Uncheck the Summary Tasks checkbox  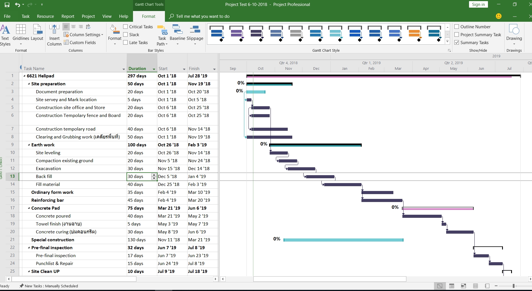click(x=457, y=42)
